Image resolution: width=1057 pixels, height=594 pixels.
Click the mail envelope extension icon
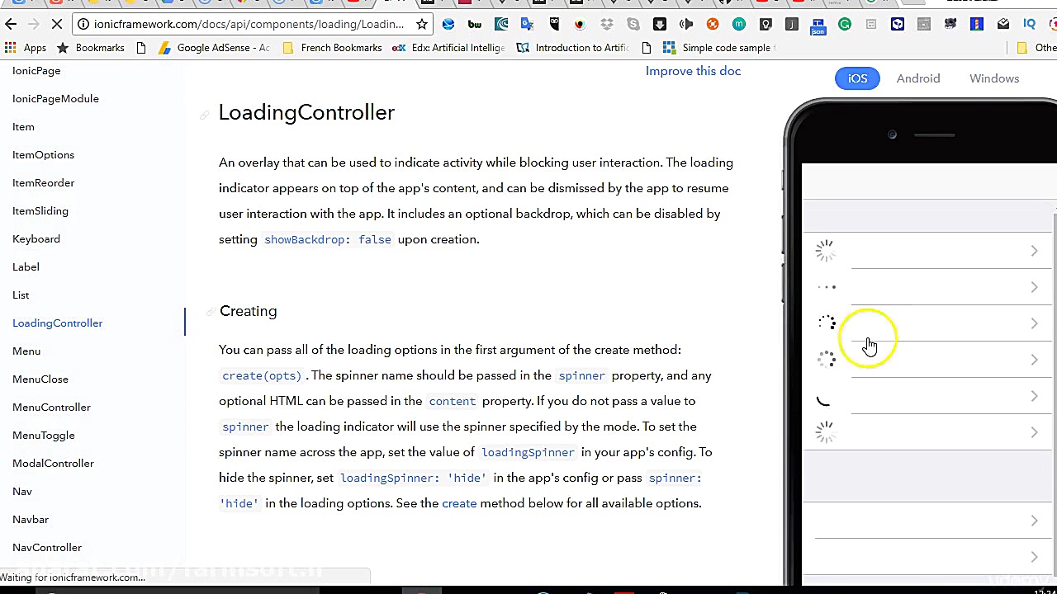point(1003,24)
